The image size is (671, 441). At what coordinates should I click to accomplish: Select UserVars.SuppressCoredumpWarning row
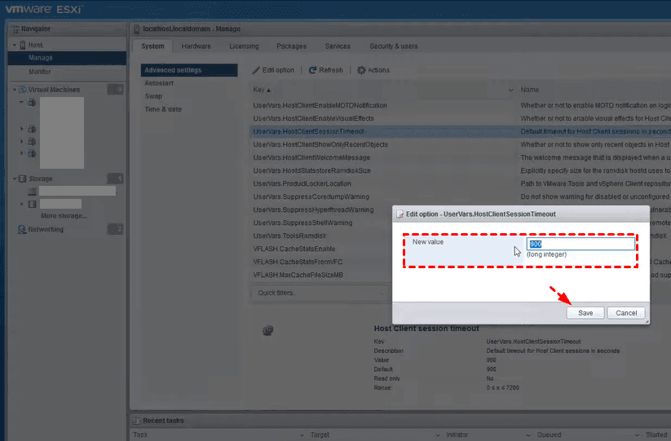click(460, 196)
